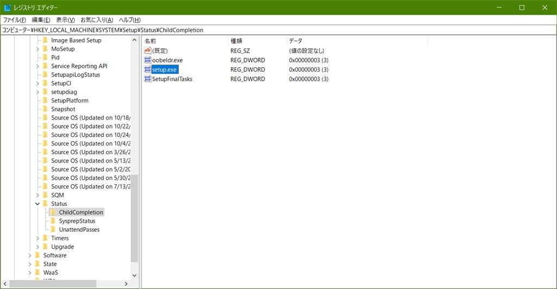Select the Snapshot folder icon
Image resolution: width=557 pixels, height=289 pixels.
pyautogui.click(x=45, y=109)
